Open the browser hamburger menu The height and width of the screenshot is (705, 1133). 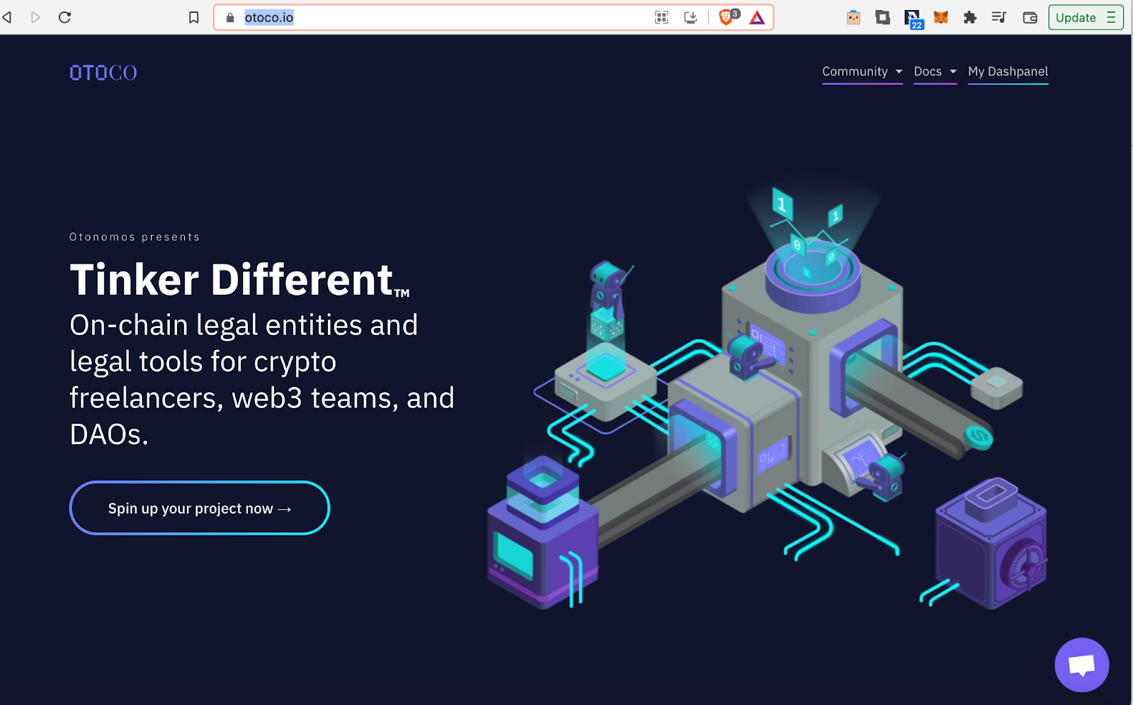pos(1111,18)
